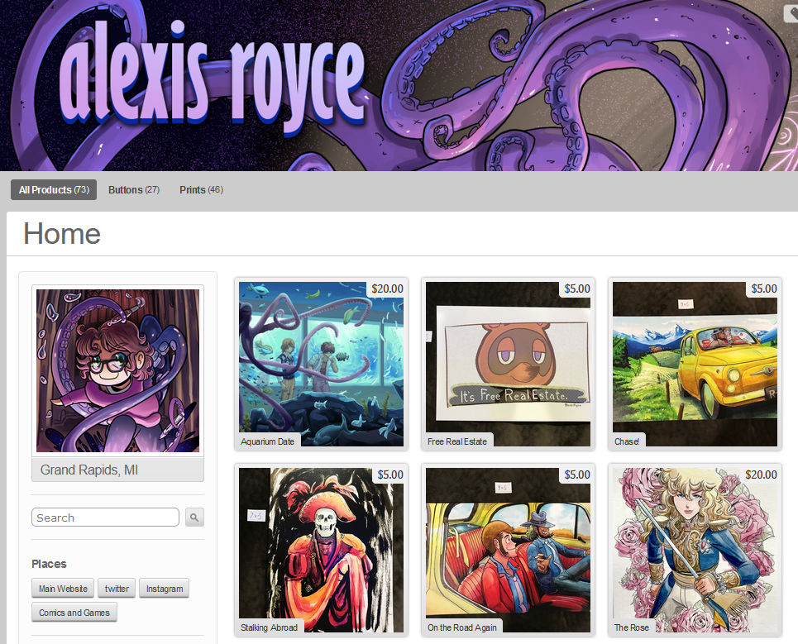The image size is (798, 644).
Task: Click the On the Road Again label
Action: point(462,627)
